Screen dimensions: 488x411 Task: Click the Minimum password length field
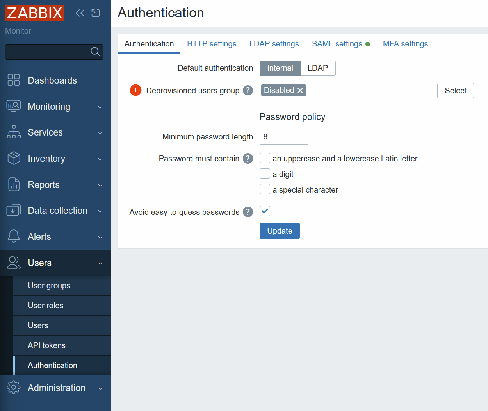pyautogui.click(x=284, y=137)
